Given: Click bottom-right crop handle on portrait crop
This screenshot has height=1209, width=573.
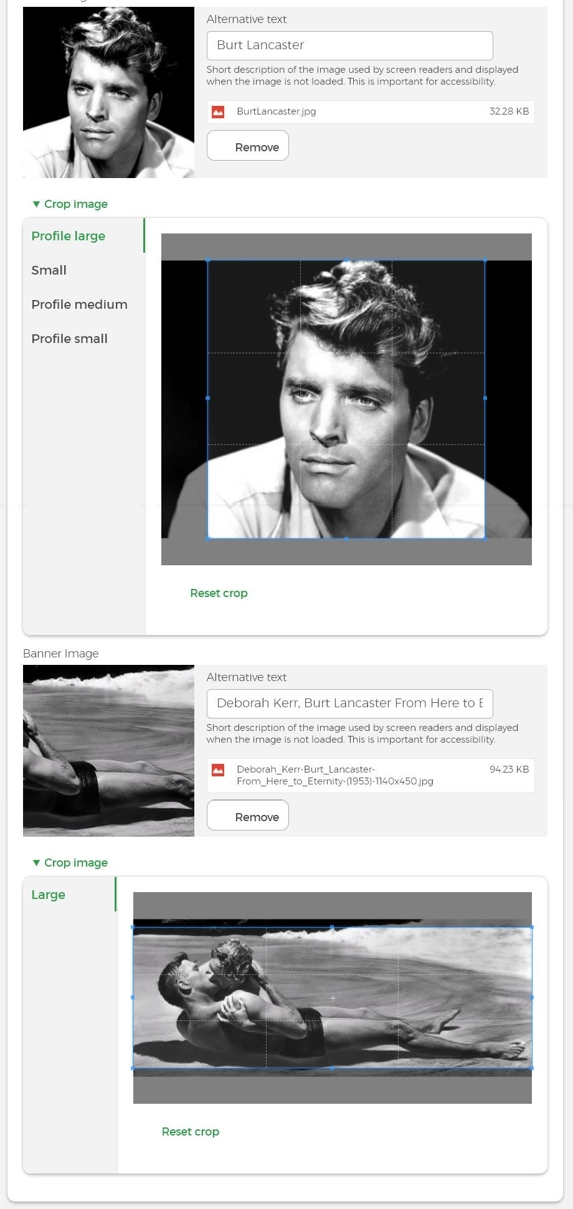Looking at the screenshot, I should 485,538.
